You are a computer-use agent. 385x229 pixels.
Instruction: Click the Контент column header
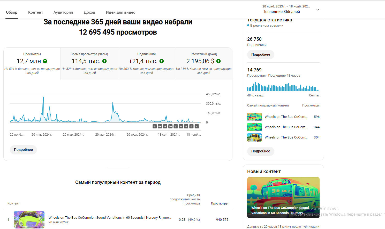[x=13, y=203]
